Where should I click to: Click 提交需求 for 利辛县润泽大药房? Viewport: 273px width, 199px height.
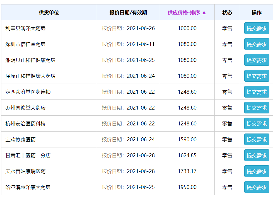[x=257, y=28]
